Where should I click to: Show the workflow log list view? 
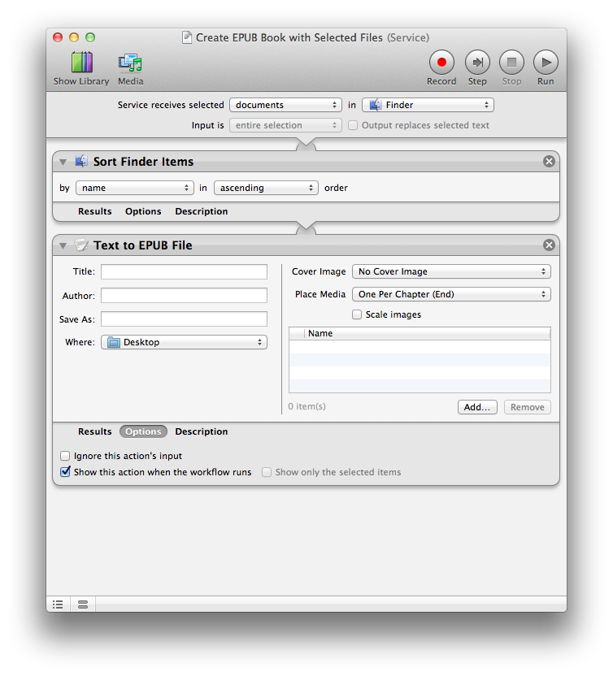click(x=59, y=604)
